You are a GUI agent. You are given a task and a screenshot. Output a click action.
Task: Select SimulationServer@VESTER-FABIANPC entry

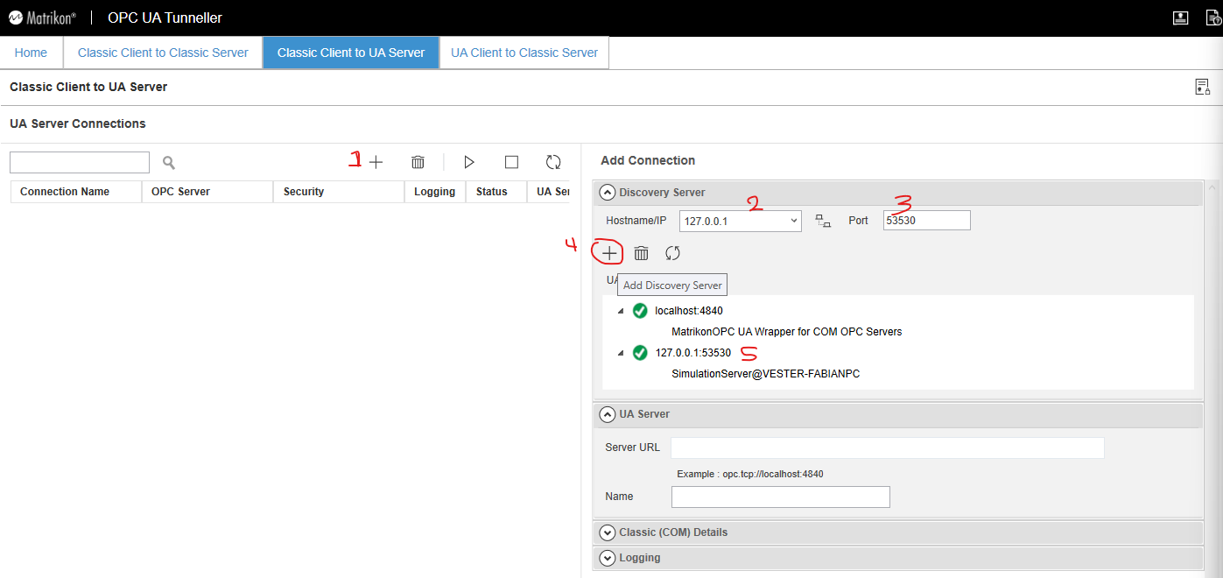[765, 374]
